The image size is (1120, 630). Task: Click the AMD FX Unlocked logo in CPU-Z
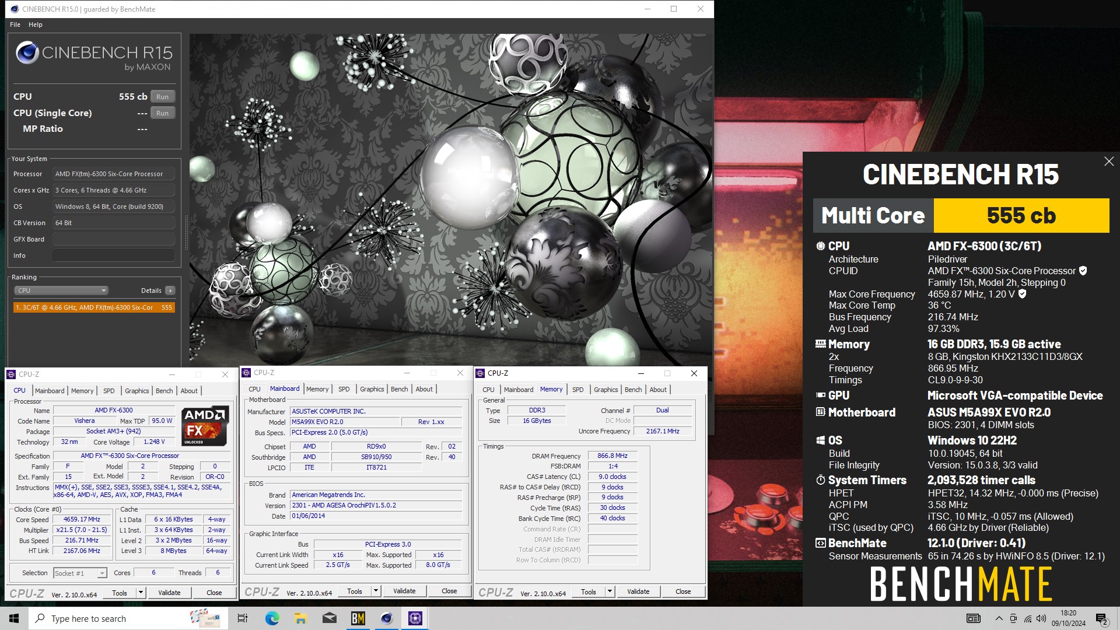pyautogui.click(x=205, y=426)
